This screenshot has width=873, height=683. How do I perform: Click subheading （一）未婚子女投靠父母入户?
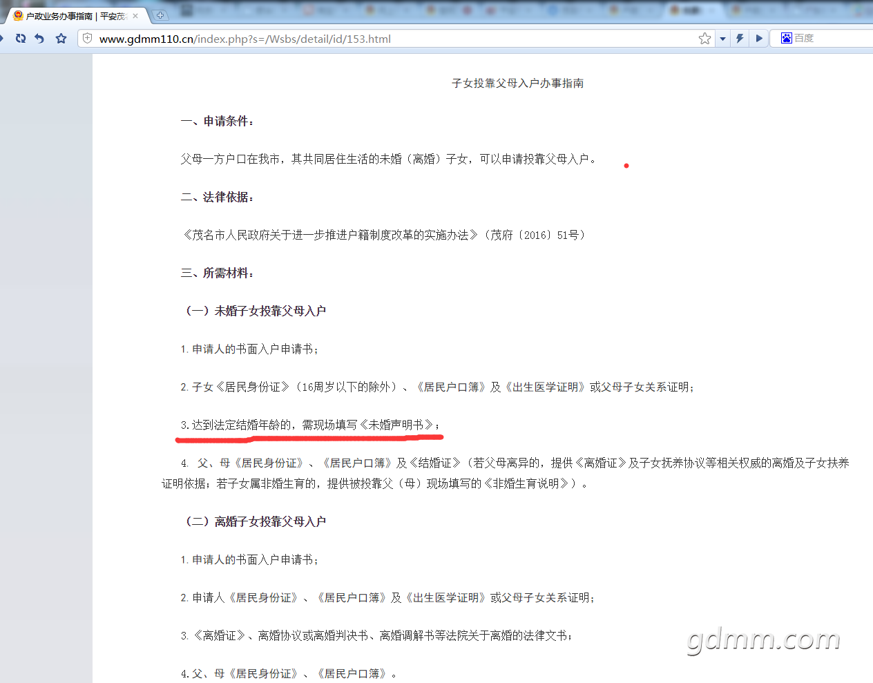coord(253,311)
